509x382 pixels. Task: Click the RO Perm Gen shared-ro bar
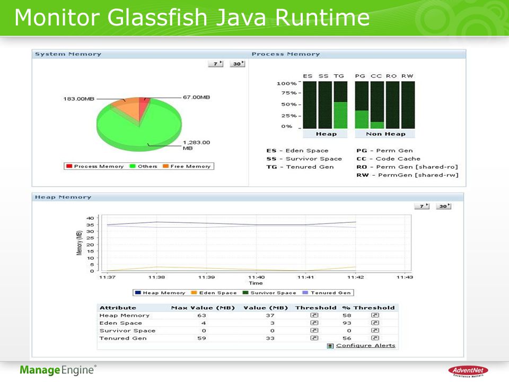click(392, 105)
